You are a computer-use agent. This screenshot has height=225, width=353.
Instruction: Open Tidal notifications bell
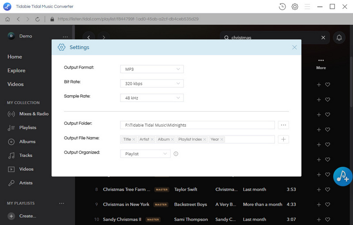coord(339,37)
